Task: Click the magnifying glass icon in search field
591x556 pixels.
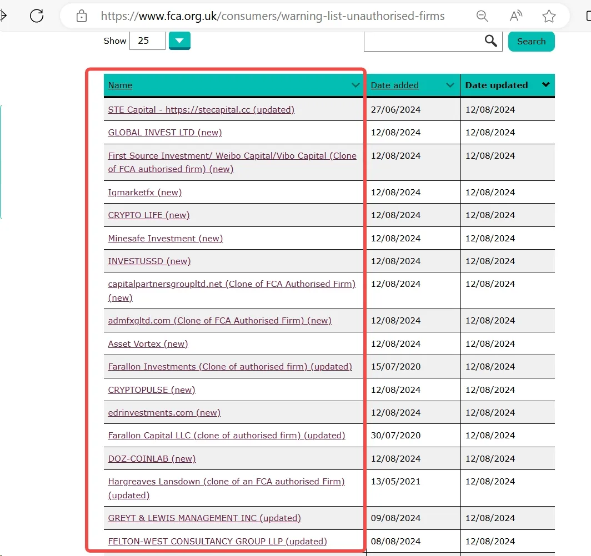Action: tap(490, 41)
